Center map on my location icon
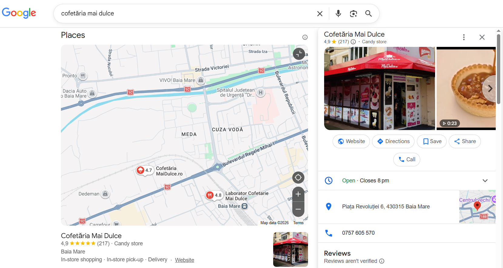 pos(298,178)
